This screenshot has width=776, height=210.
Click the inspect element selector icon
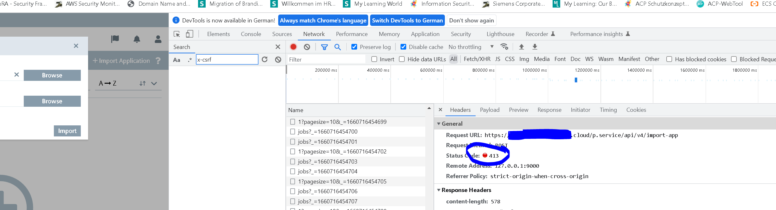click(x=177, y=34)
